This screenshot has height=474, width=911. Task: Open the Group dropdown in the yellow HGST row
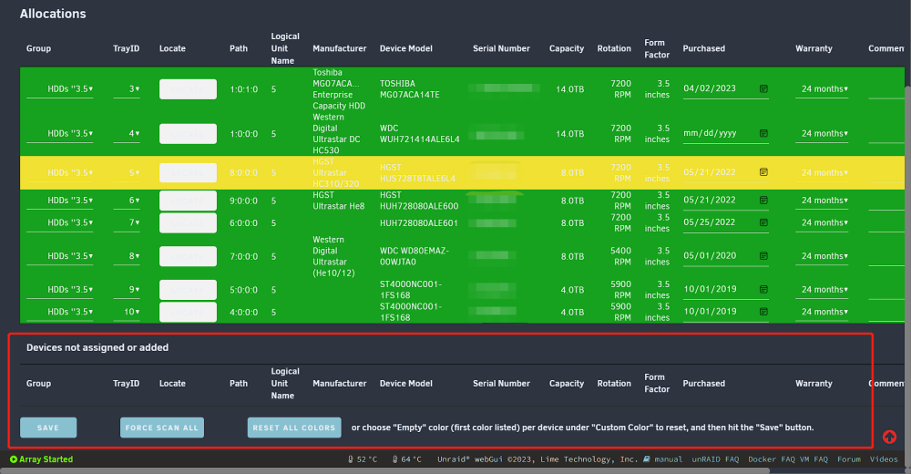coord(60,172)
